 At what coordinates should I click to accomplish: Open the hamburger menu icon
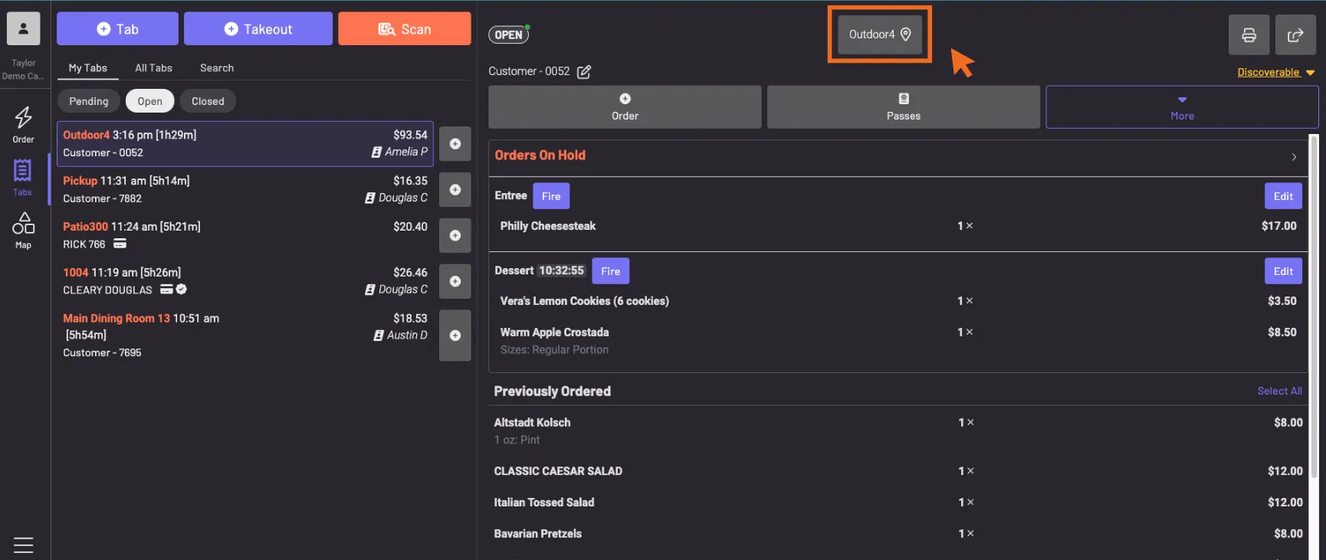(x=23, y=545)
